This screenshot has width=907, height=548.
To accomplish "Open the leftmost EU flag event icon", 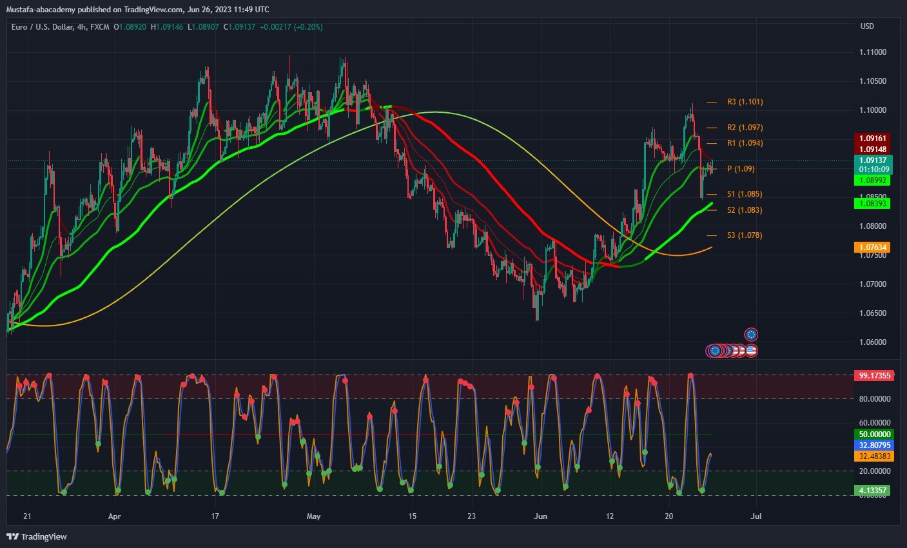I will tap(714, 351).
